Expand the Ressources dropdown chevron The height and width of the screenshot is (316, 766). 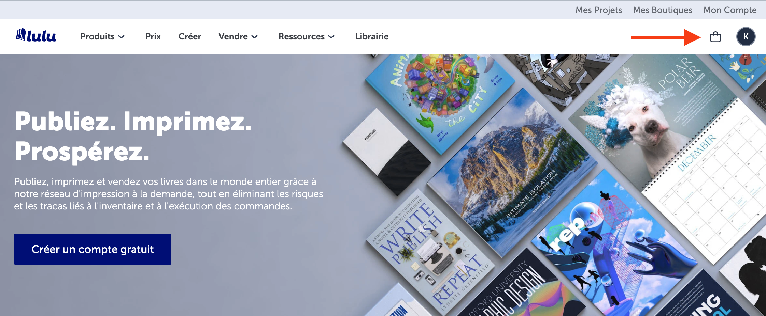pos(331,37)
